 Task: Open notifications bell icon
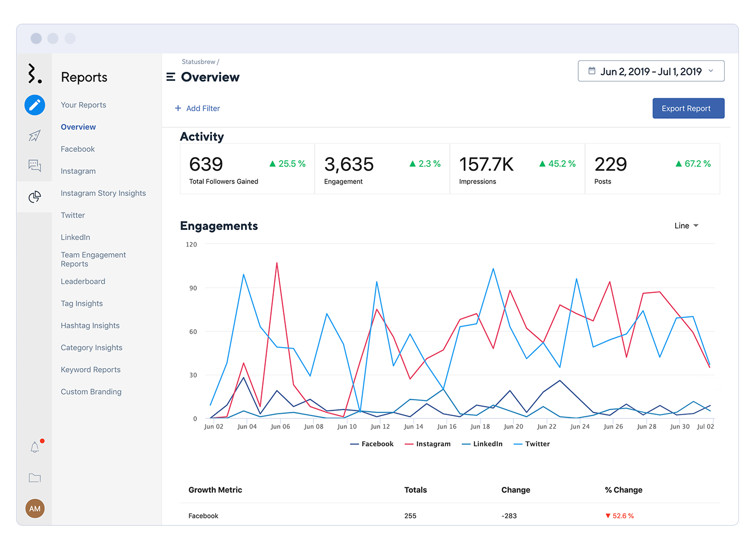(35, 447)
